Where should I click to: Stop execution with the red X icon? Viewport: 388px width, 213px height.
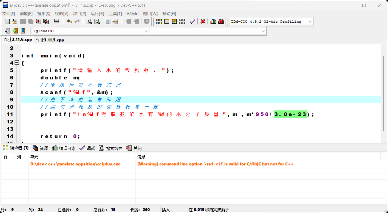point(203,22)
